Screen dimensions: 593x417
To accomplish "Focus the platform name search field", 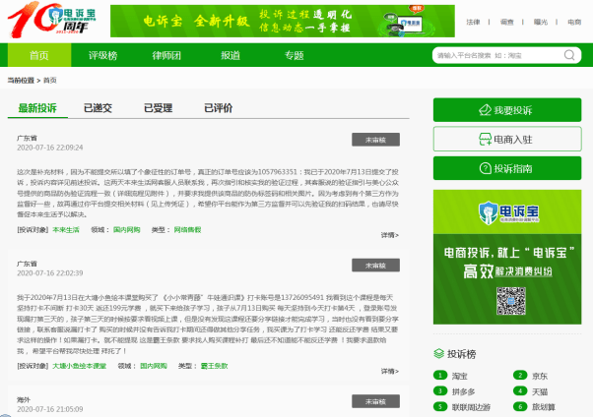I will click(498, 55).
